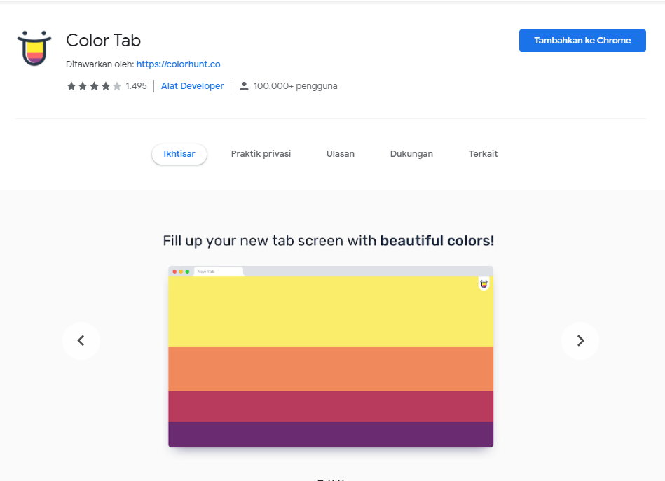
Task: Click the Tambahkan ke Chrome button
Action: click(x=582, y=40)
